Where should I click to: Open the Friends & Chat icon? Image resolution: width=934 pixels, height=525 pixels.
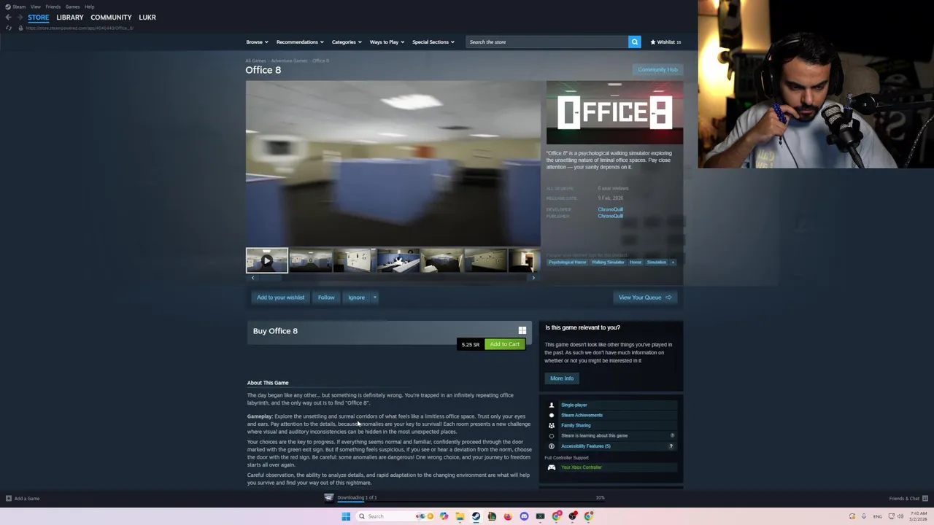[925, 499]
